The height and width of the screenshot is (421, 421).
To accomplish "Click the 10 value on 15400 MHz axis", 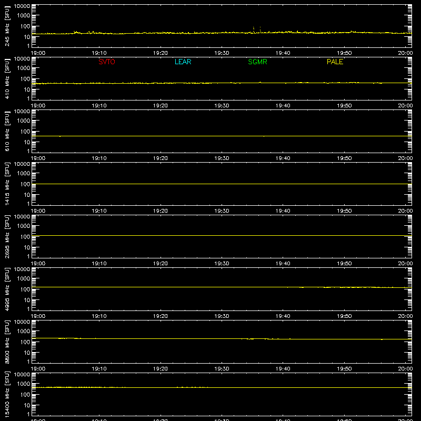I will (x=27, y=405).
